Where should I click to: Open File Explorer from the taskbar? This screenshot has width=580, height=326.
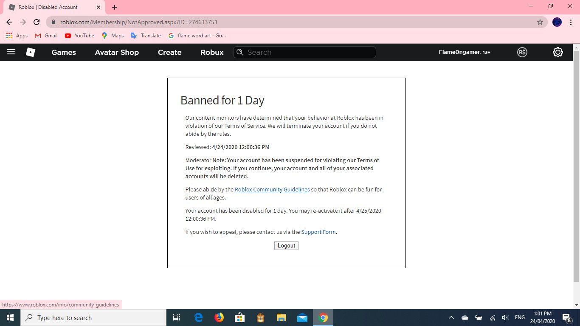click(x=281, y=318)
